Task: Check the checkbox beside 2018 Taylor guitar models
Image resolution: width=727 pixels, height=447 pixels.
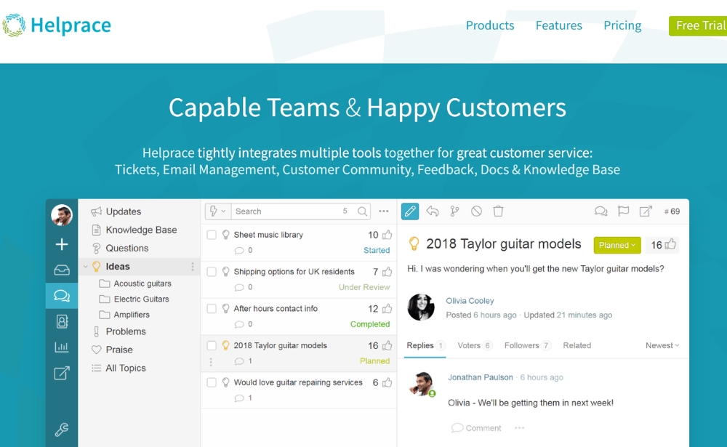Action: (213, 345)
